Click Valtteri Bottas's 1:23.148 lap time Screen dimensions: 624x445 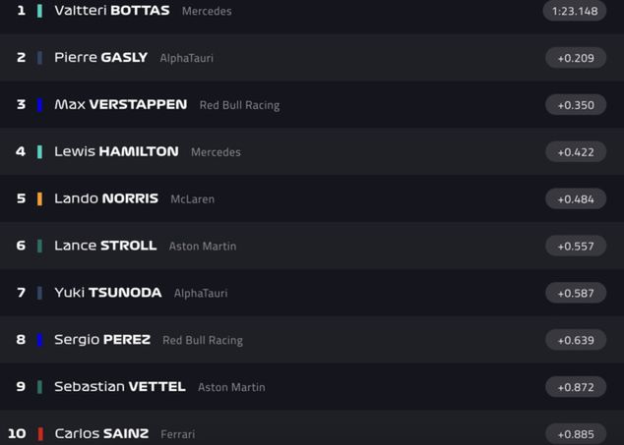(x=575, y=11)
